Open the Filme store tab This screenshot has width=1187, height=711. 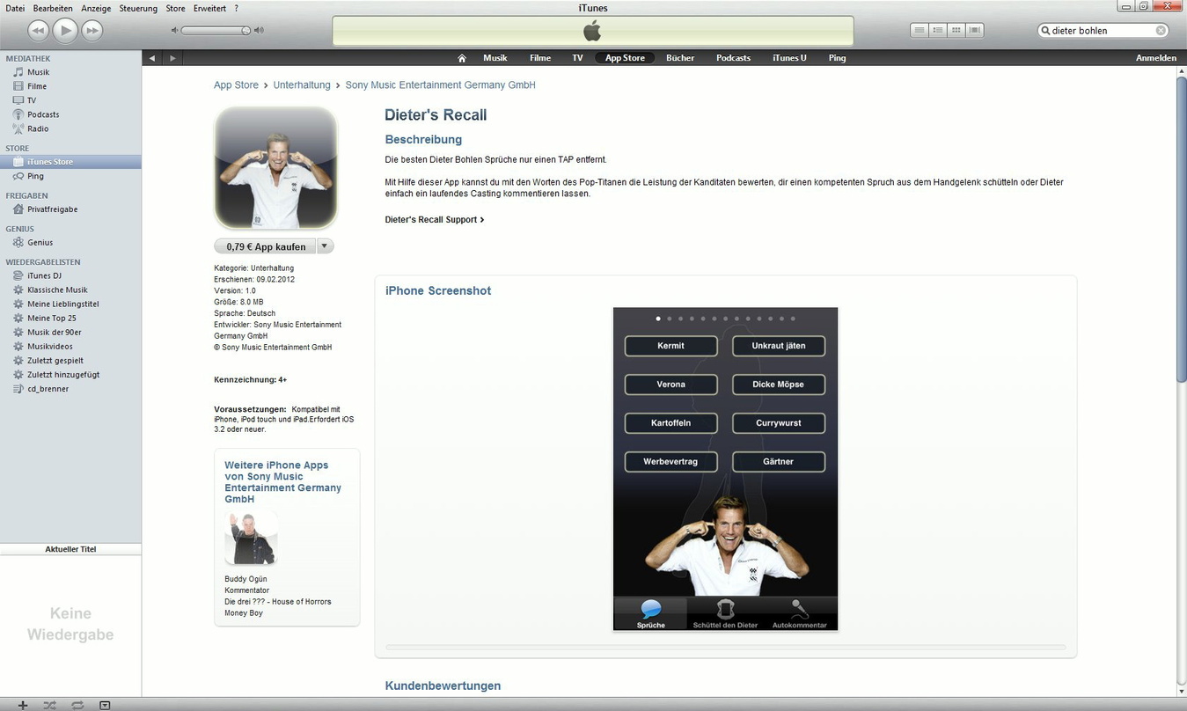point(540,58)
